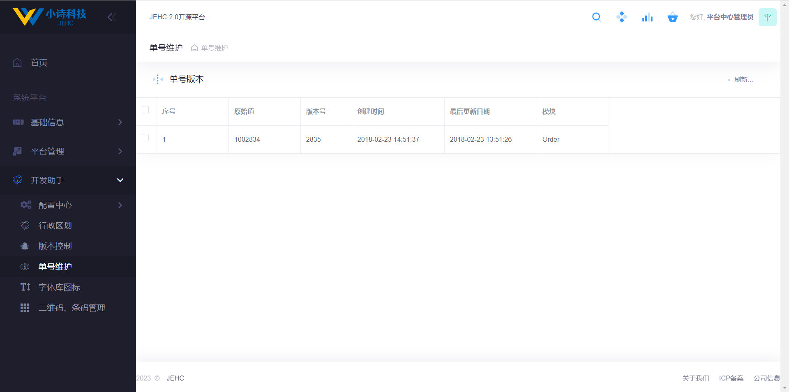Screen dimensions: 789x392
Task: Click the green user avatar badge
Action: [767, 17]
